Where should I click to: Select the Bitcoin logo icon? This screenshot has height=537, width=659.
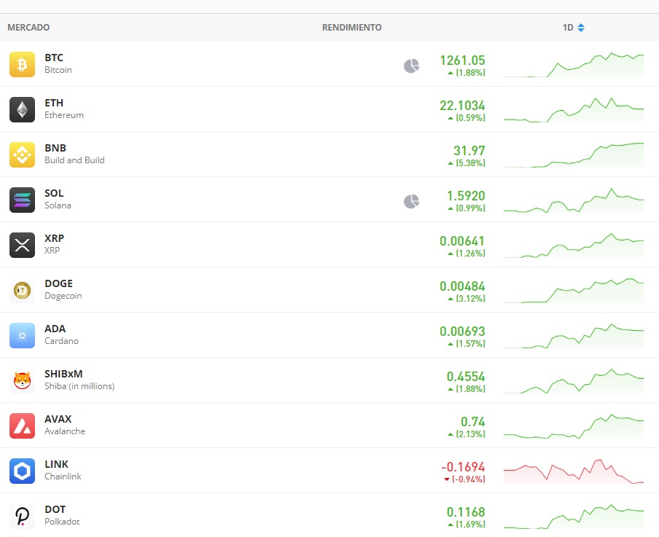click(21, 64)
